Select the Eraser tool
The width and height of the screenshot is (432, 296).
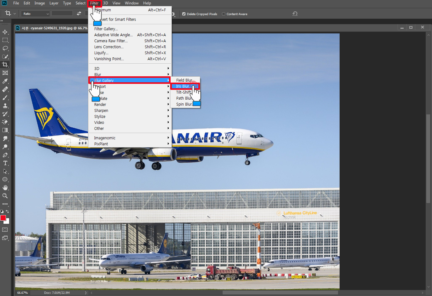[5, 122]
